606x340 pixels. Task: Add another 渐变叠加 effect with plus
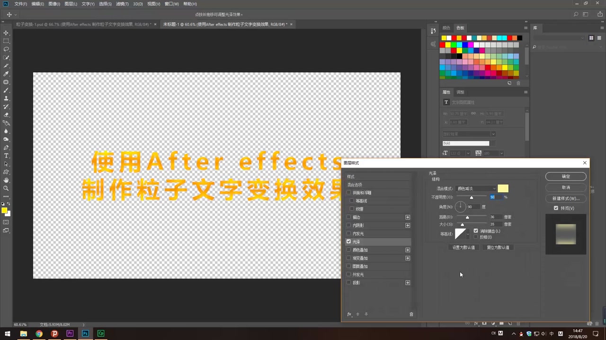408,258
